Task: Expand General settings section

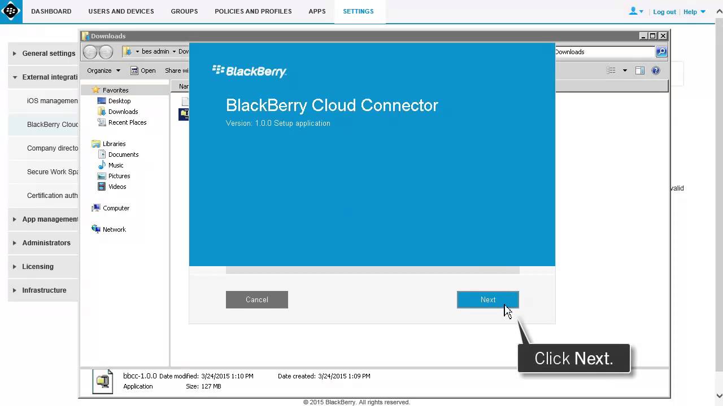Action: click(x=43, y=54)
